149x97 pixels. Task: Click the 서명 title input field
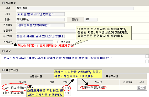(75, 8)
